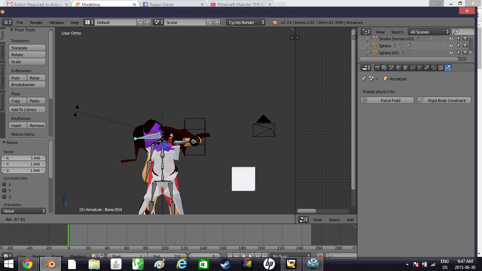Delete the current Scene with X button
This screenshot has width=482, height=271.
tap(217, 22)
